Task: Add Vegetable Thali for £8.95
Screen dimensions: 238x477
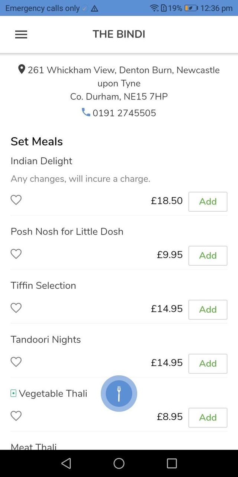Action: tap(208, 418)
